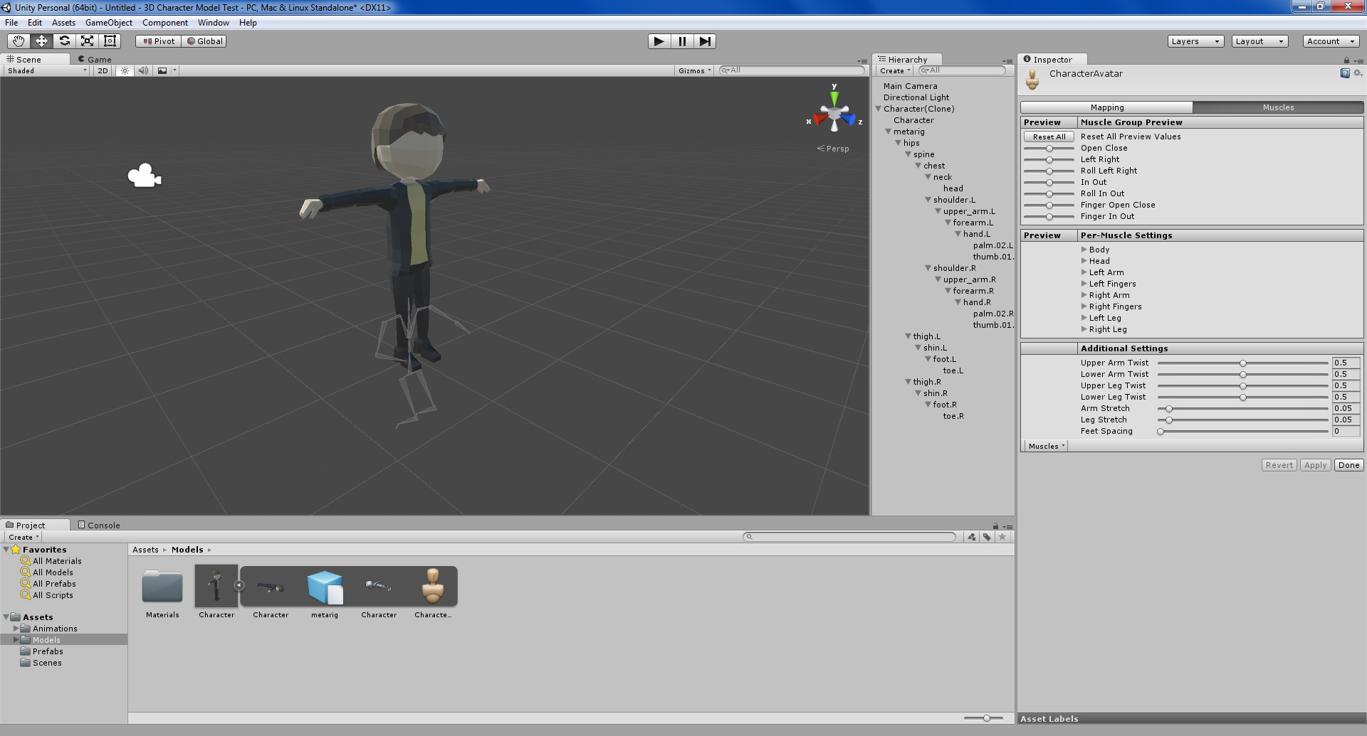Click the Revert button
This screenshot has width=1367, height=736.
(1279, 465)
